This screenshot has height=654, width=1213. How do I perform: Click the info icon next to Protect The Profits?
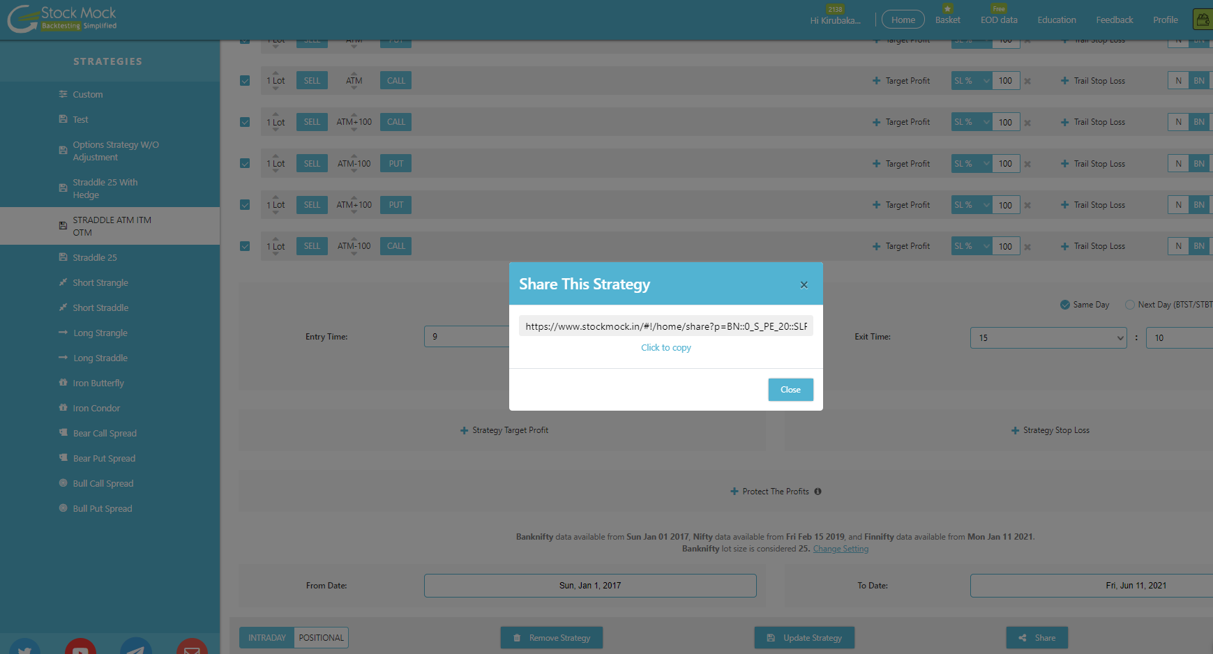[818, 492]
